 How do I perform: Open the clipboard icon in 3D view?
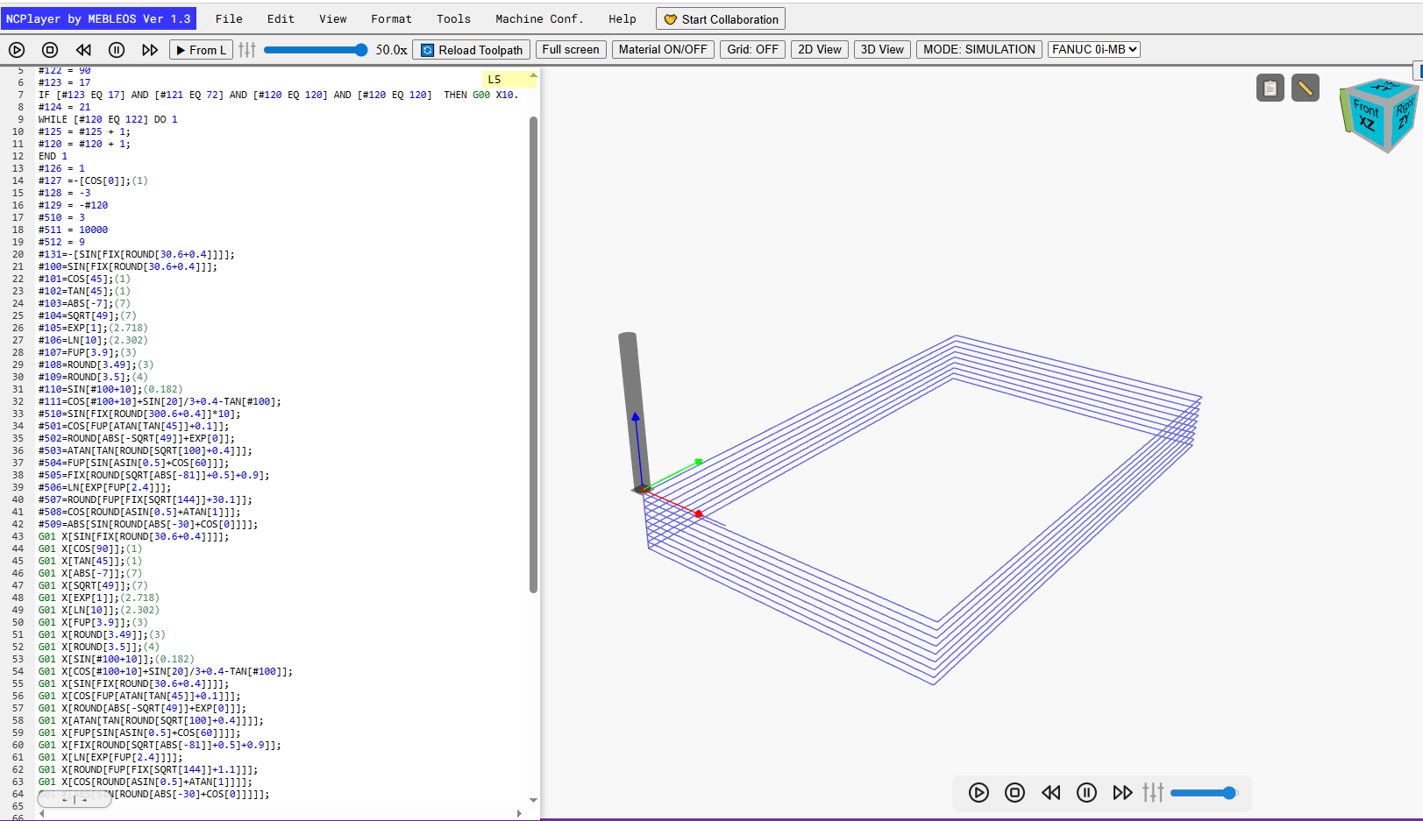[x=1270, y=88]
